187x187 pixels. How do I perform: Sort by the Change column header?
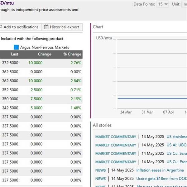(x=45, y=54)
